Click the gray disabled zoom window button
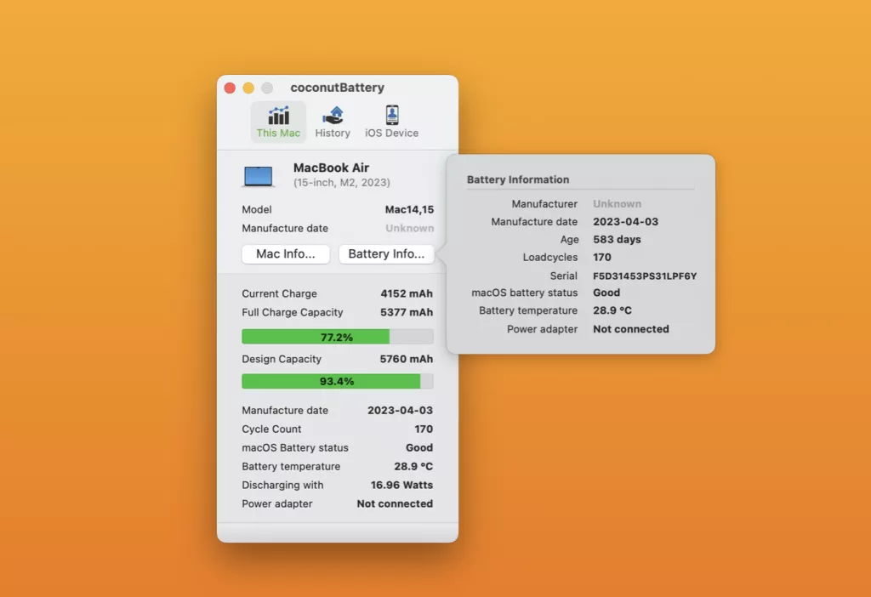 point(267,88)
